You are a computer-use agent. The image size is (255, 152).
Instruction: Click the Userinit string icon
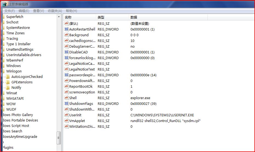66,115
